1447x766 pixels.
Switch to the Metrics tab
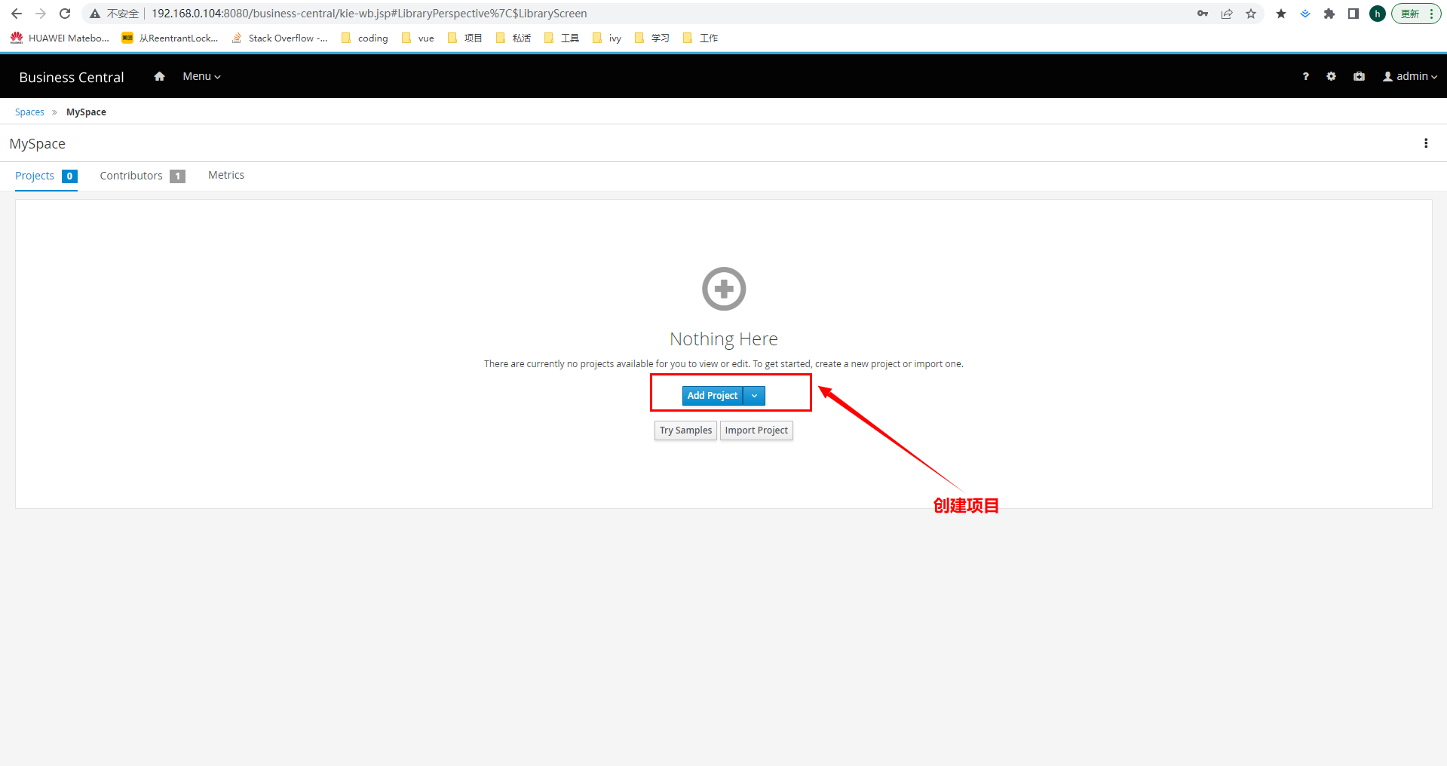coord(226,175)
